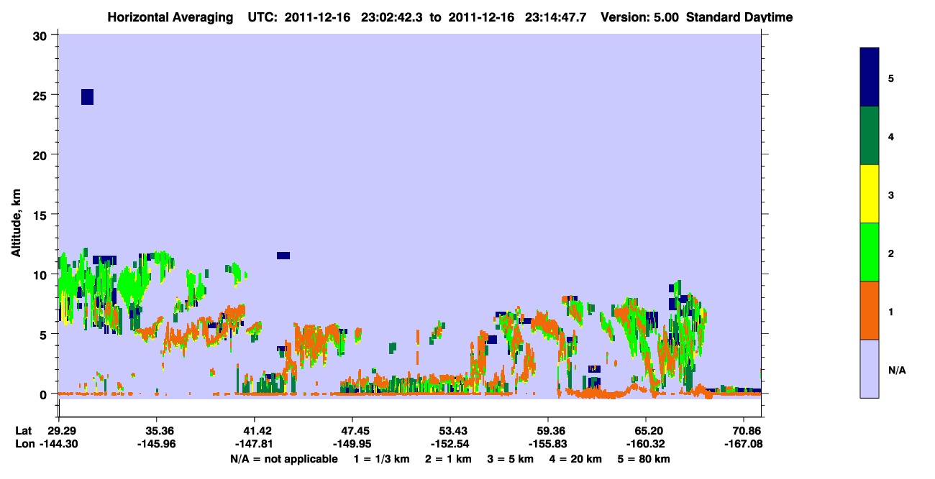Screen dimensions: 935x479
Task: Click the dark blue level 5 legend swatch
Action: coord(869,78)
